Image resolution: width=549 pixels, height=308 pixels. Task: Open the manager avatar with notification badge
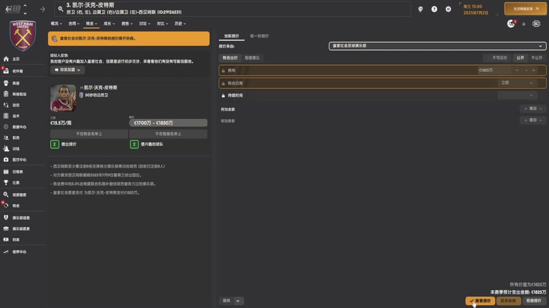point(511,24)
